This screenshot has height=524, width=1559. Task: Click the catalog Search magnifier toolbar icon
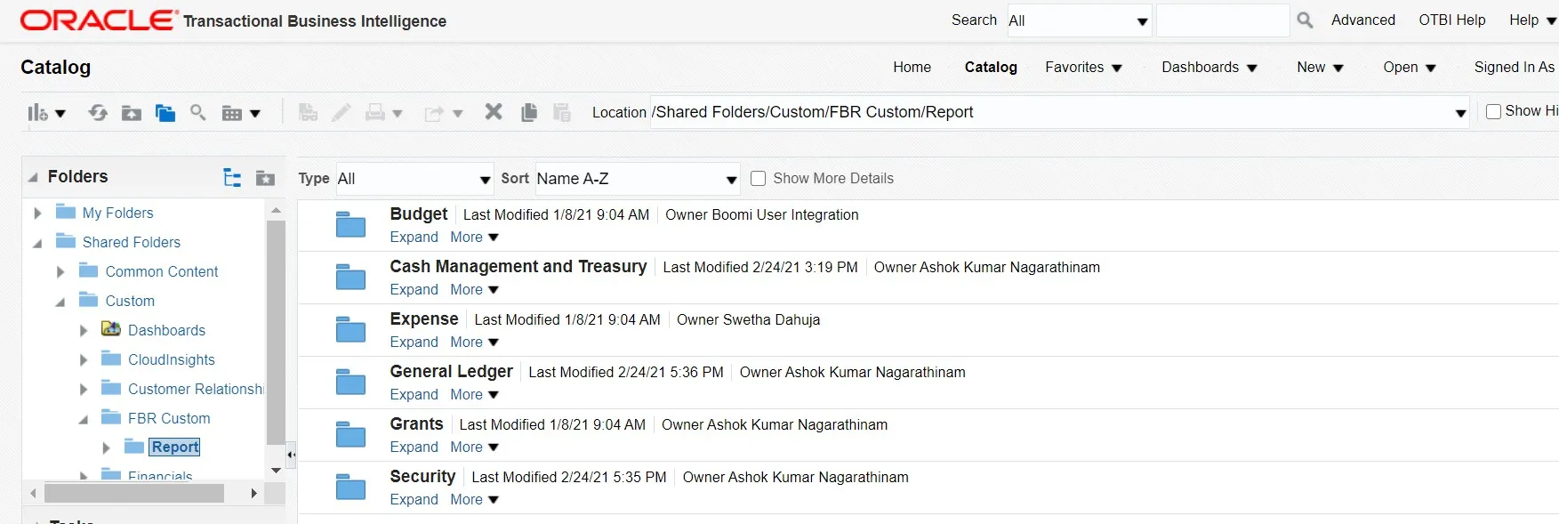[x=198, y=112]
